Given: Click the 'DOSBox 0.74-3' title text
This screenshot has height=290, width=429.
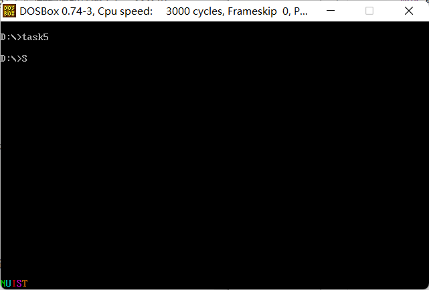Looking at the screenshot, I should [56, 11].
